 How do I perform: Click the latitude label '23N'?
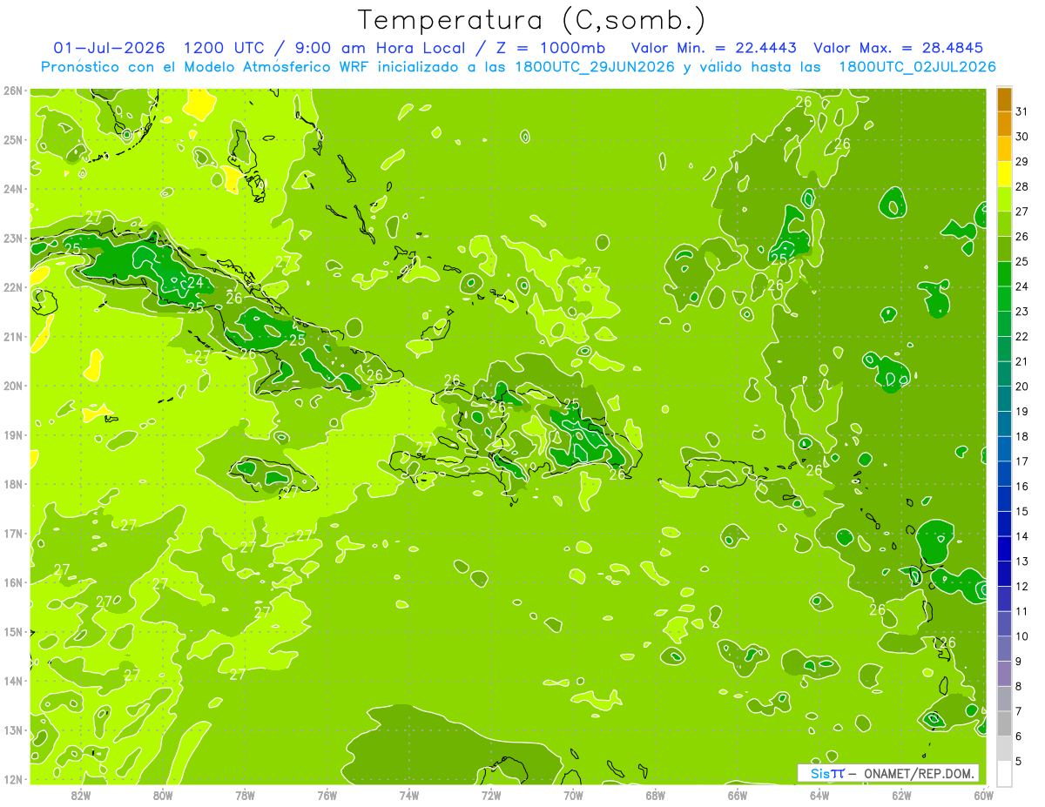click(x=13, y=239)
